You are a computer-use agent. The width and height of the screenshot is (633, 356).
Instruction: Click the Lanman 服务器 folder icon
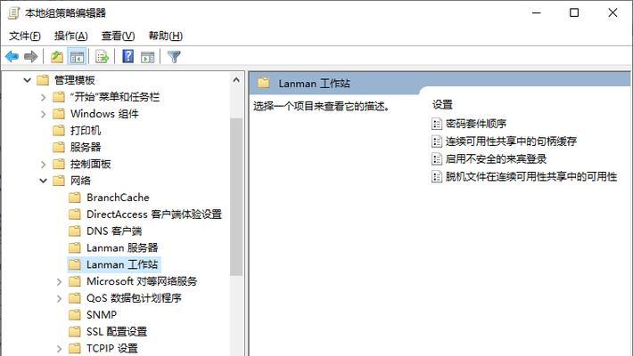pyautogui.click(x=75, y=247)
